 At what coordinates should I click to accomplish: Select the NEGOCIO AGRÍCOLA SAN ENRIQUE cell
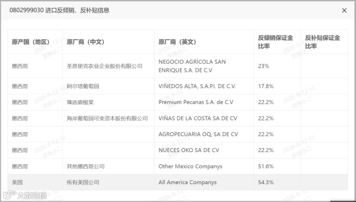pos(204,66)
